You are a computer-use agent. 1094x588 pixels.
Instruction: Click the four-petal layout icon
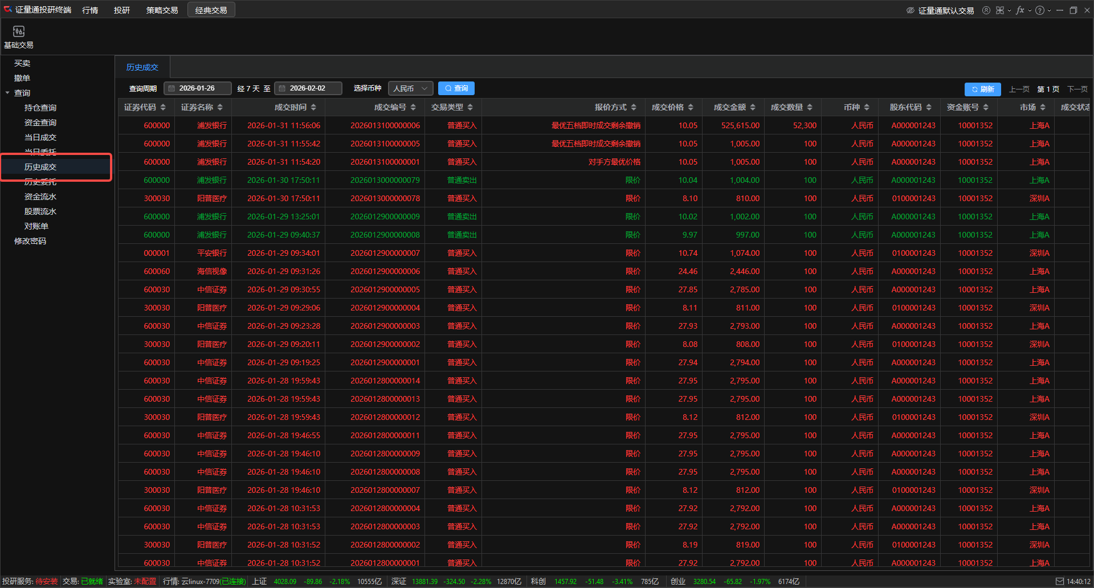pos(999,10)
